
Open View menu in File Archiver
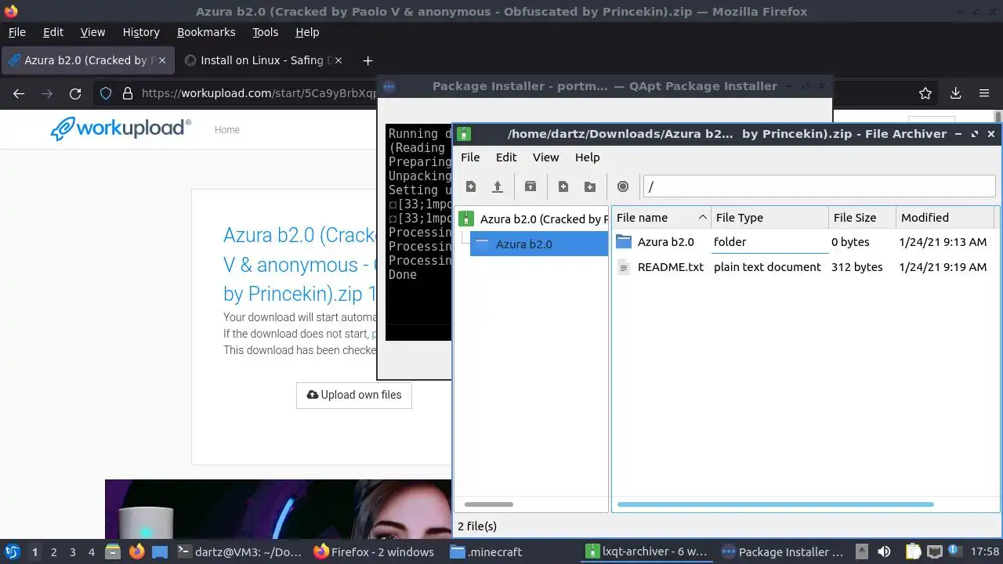(x=546, y=157)
